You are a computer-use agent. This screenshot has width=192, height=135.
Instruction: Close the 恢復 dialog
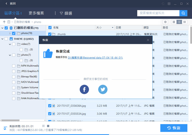pos(148,40)
